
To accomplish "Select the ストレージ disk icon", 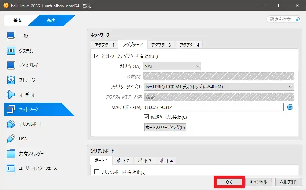I will [x=11, y=80].
